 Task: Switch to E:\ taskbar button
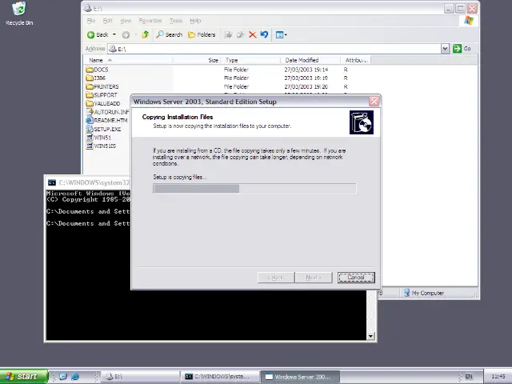tap(140, 377)
